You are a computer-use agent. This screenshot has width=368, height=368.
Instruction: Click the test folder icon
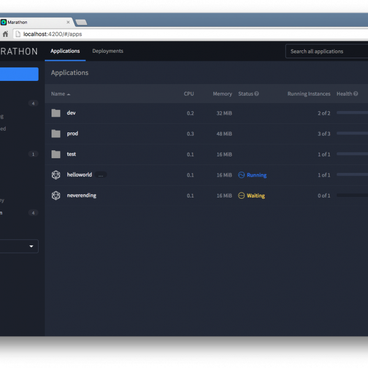click(56, 154)
